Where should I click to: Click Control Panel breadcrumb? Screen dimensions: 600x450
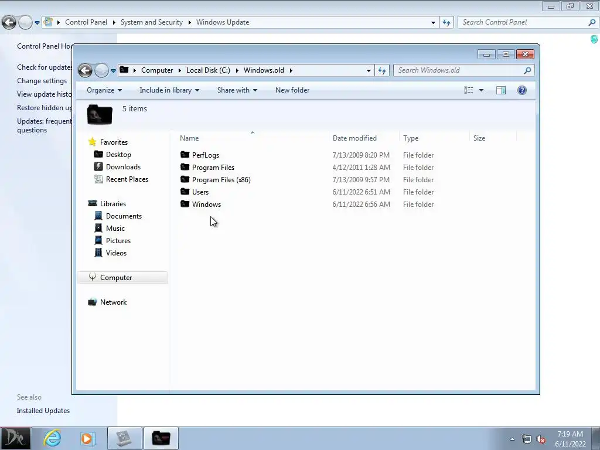coord(86,22)
